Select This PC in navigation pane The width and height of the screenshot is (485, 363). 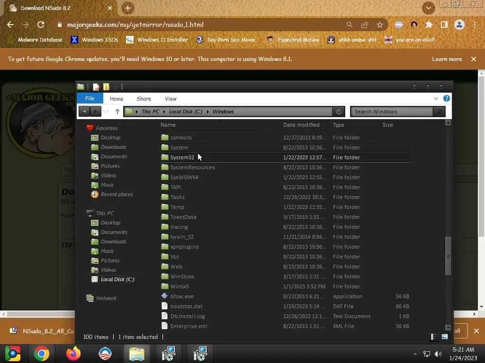[x=105, y=213]
